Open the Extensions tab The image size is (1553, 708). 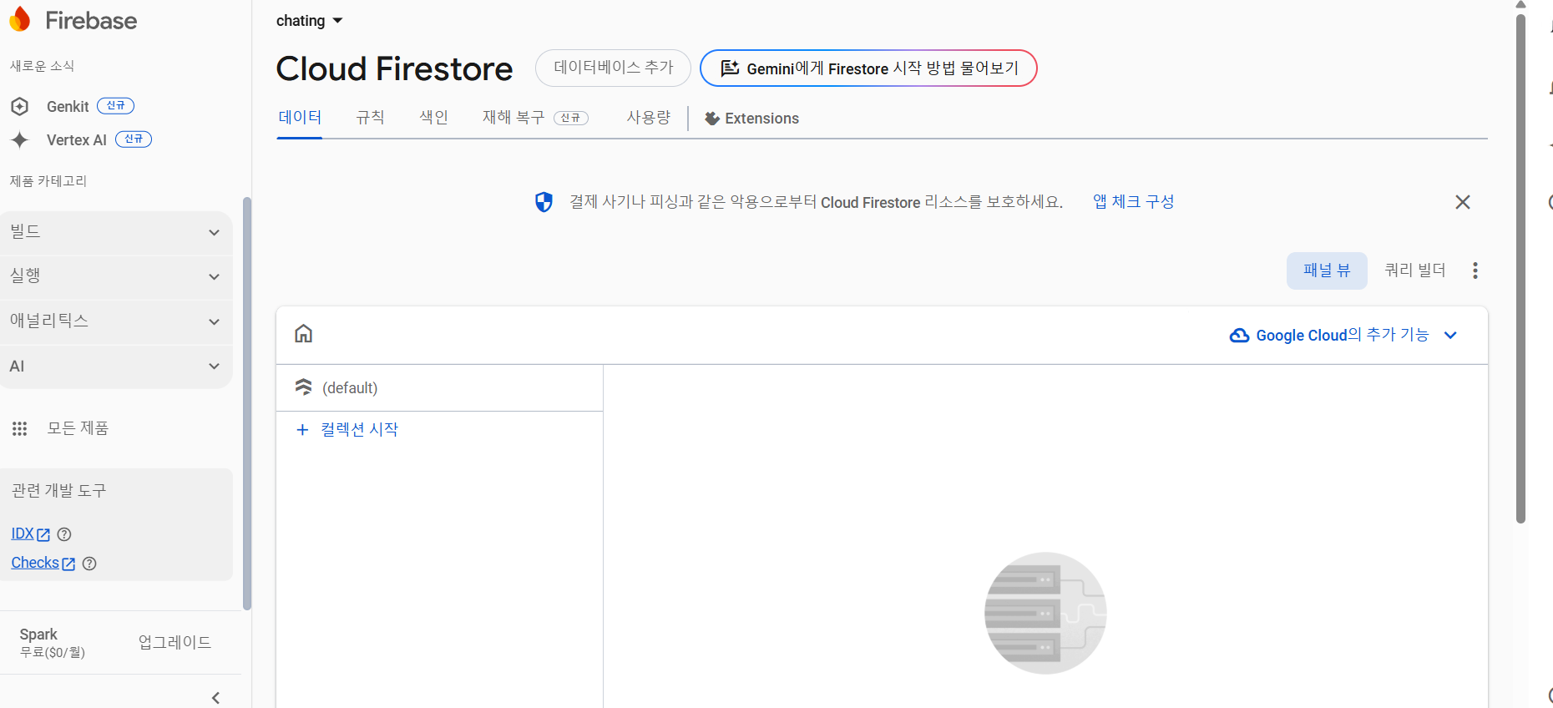(x=751, y=119)
